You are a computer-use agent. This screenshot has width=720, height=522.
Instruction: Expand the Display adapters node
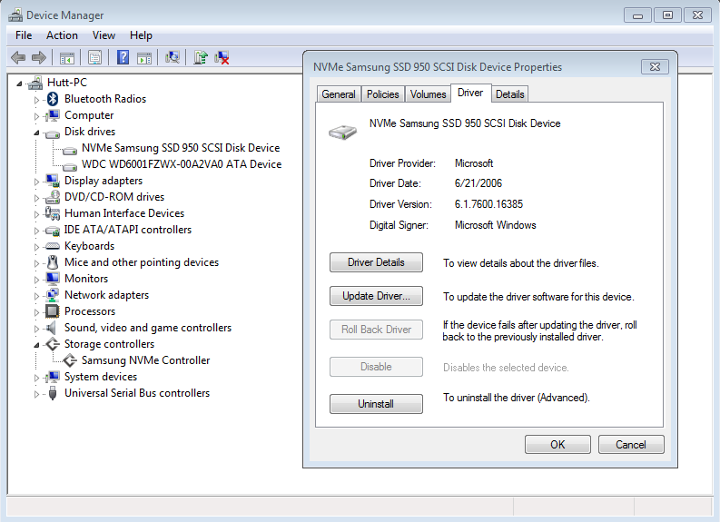(36, 182)
